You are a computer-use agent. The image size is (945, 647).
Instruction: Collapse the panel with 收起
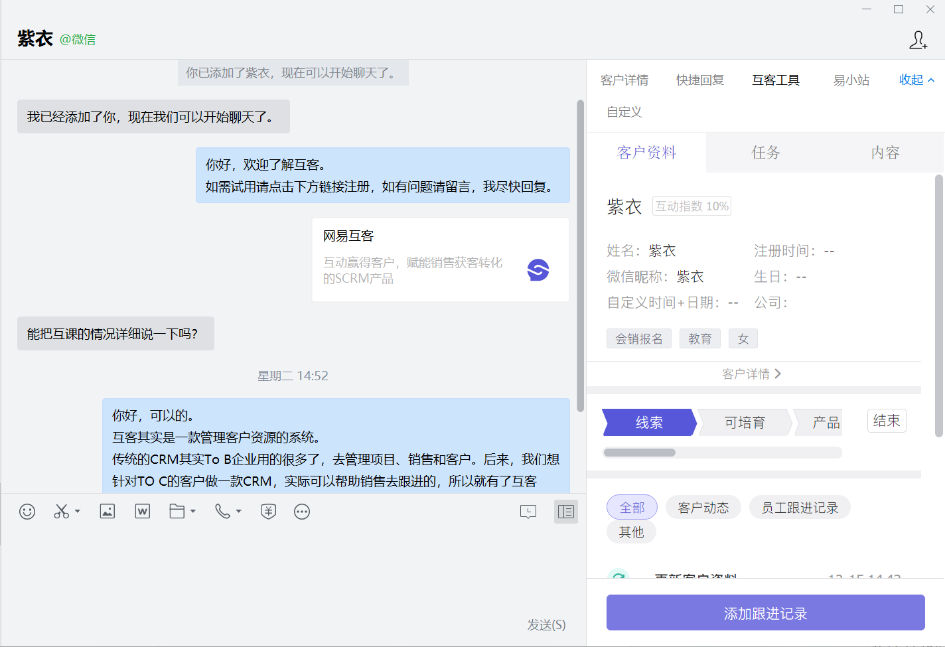coord(917,80)
